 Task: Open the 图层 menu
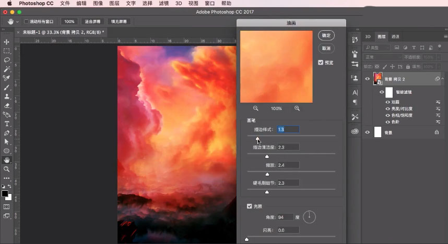pyautogui.click(x=114, y=4)
